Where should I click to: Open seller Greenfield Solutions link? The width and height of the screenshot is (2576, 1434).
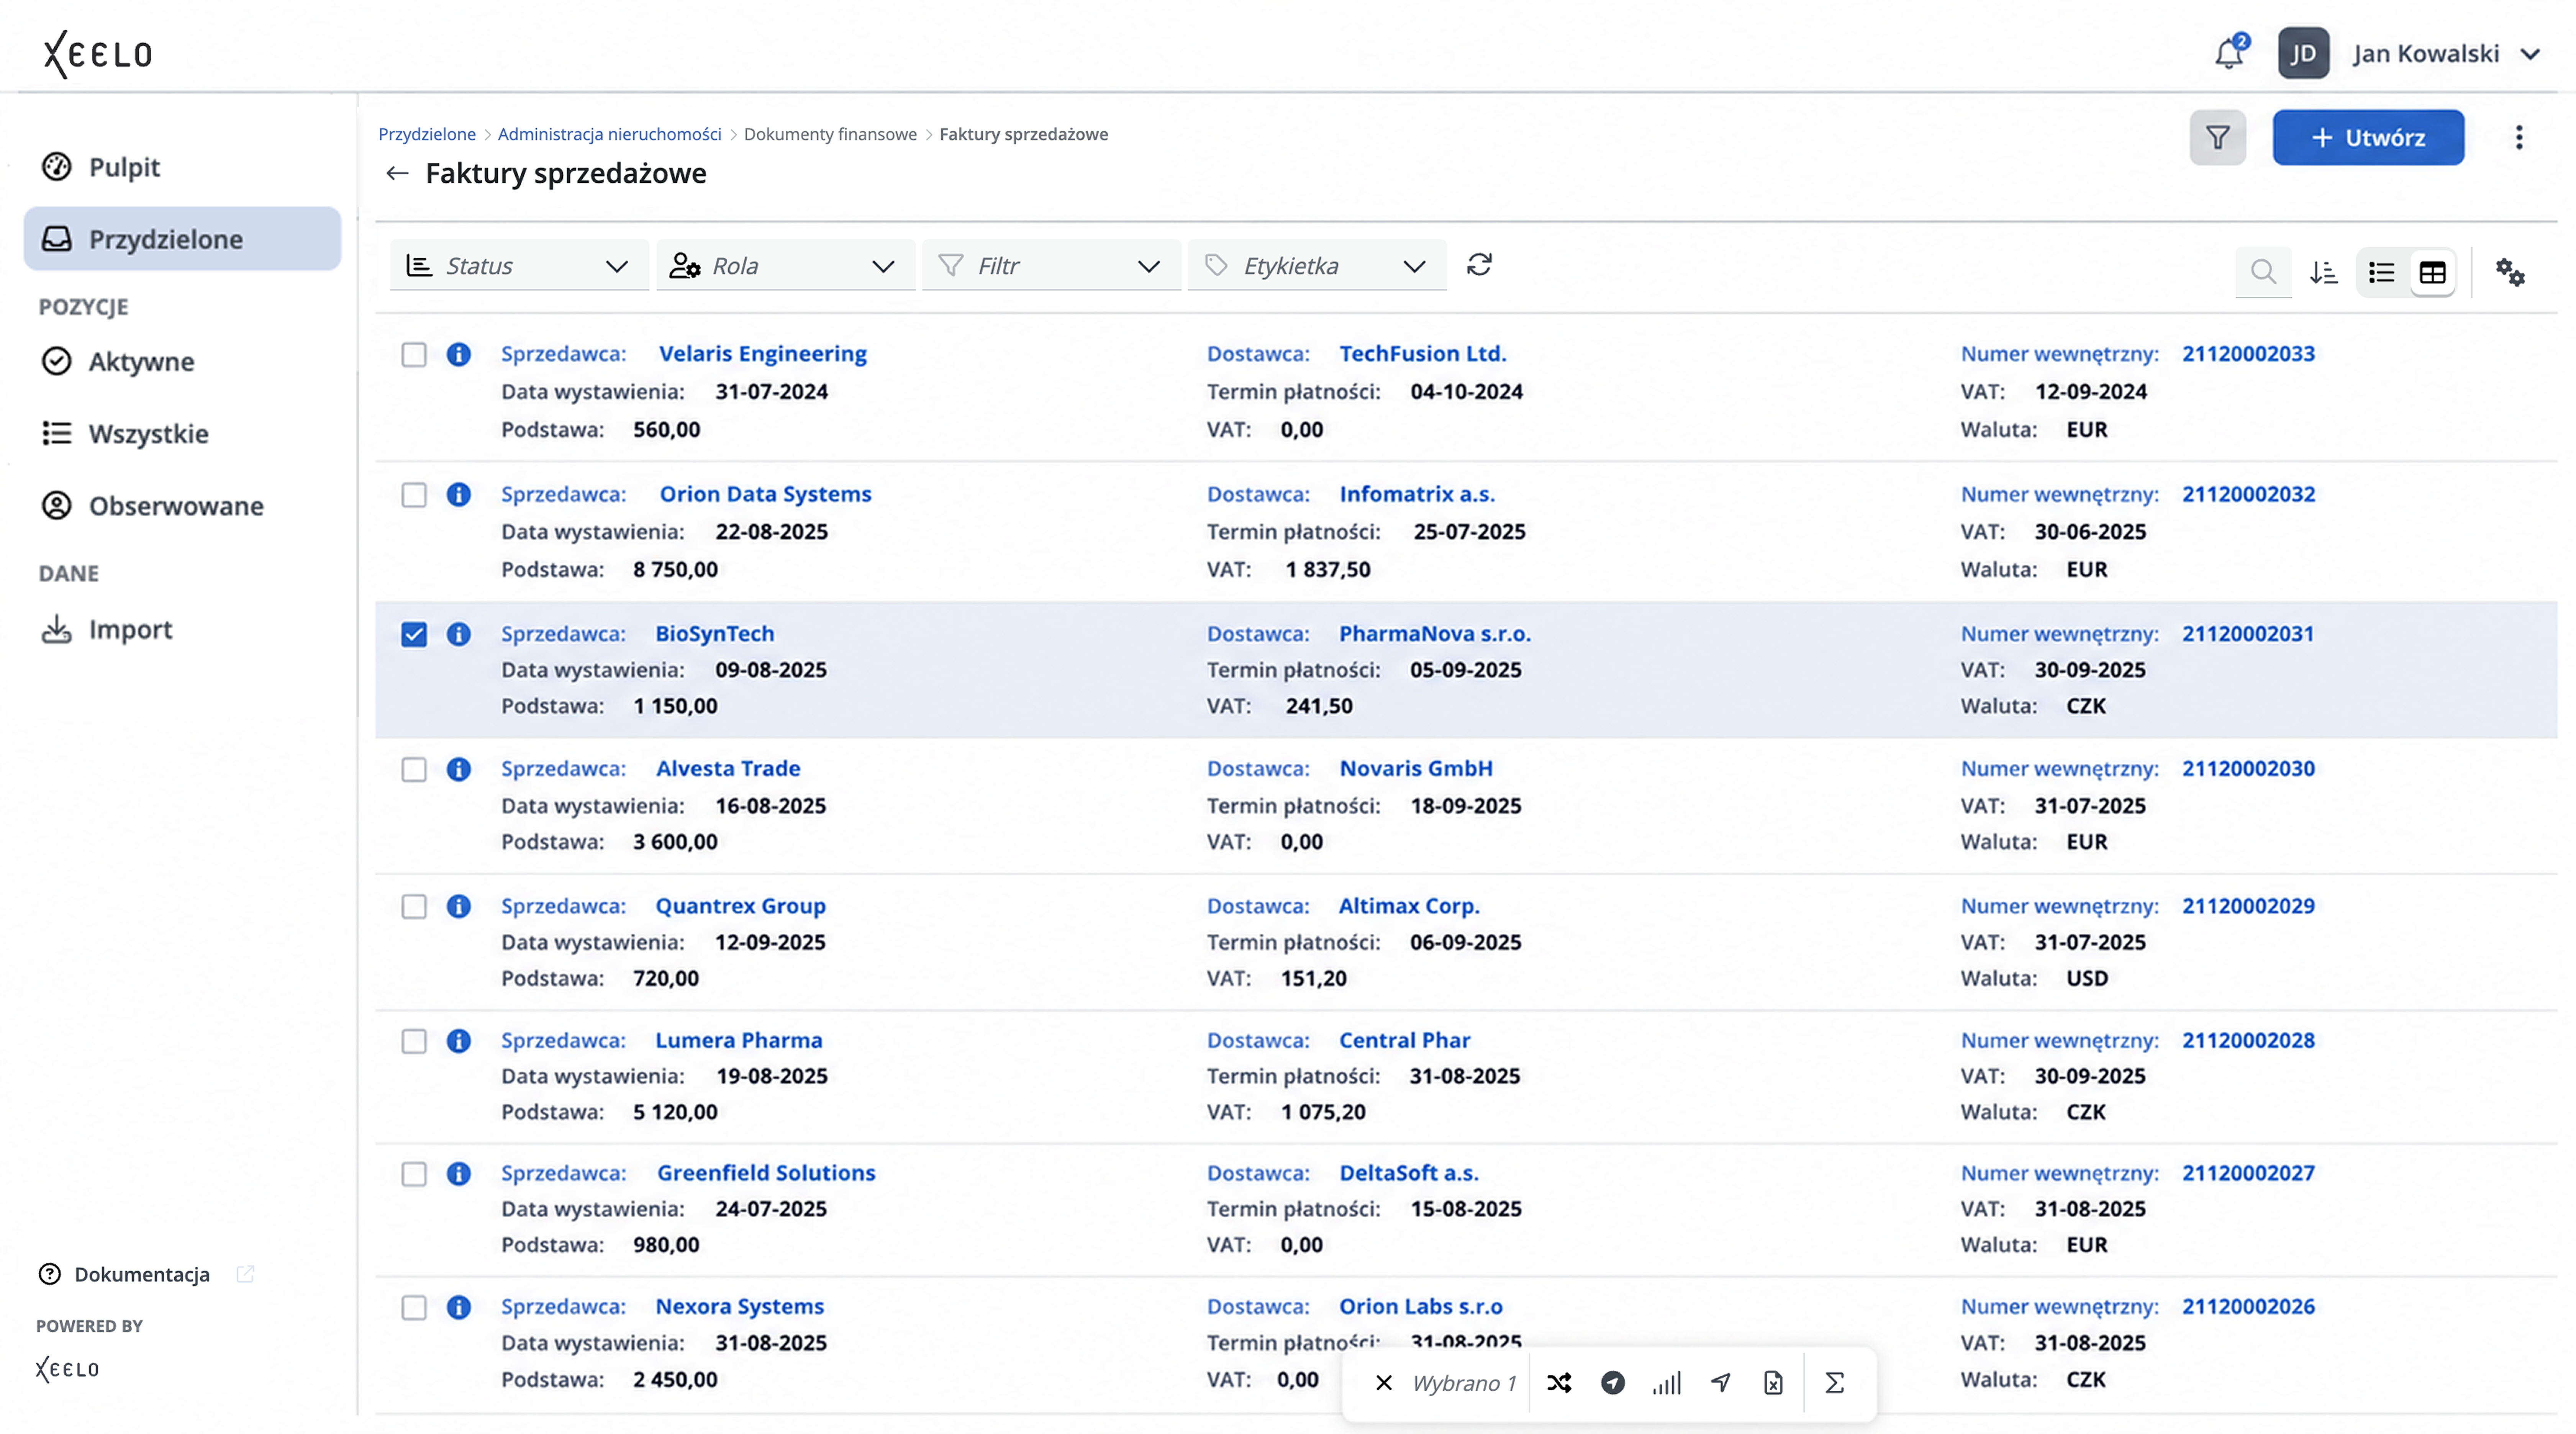[x=766, y=1174]
